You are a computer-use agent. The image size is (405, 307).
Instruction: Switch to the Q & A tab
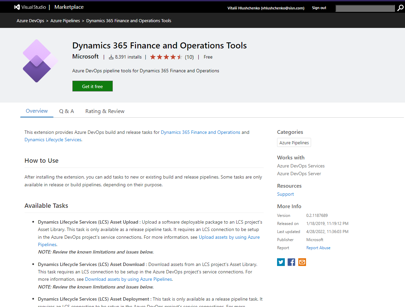(67, 111)
